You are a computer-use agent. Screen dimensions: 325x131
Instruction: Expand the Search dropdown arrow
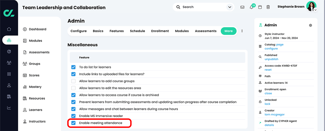point(229,7)
